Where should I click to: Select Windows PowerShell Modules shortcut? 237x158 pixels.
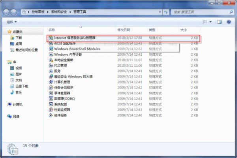pos(77,49)
